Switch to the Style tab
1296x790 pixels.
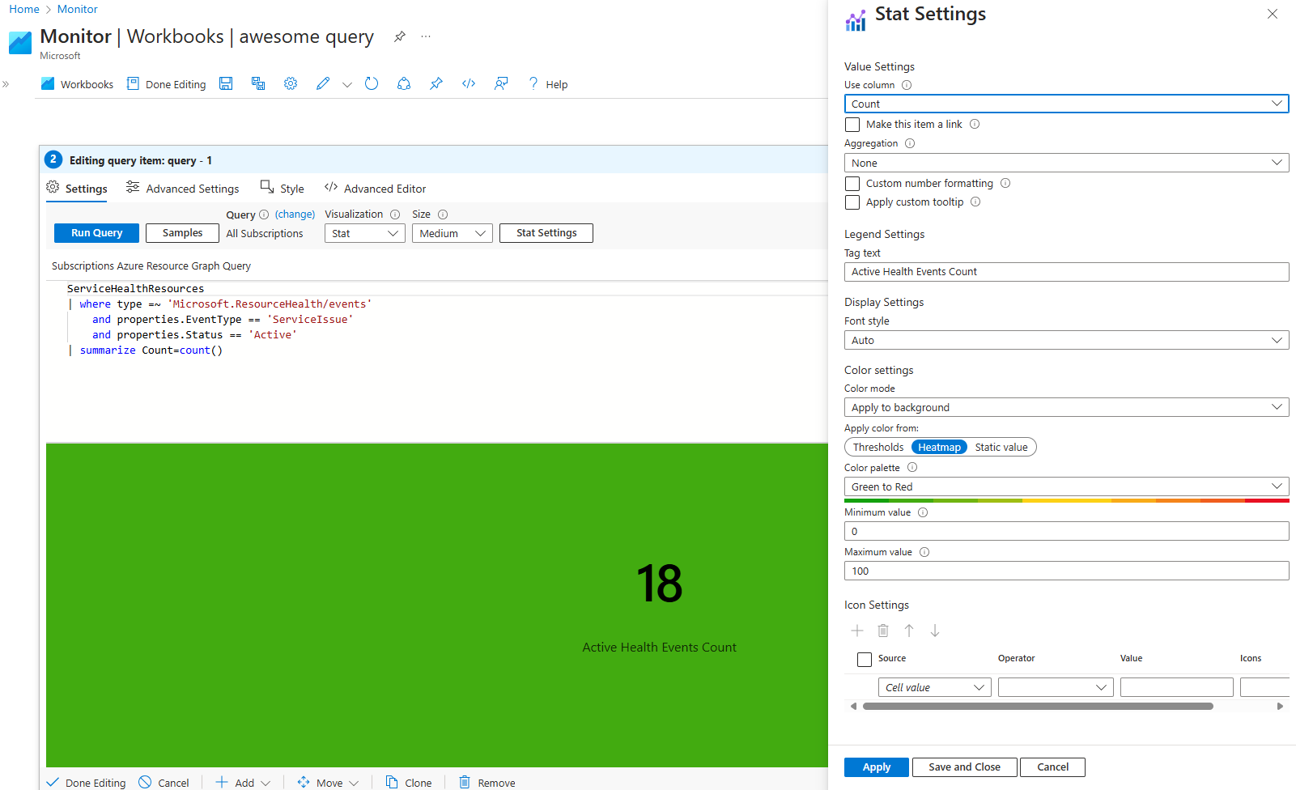(283, 189)
